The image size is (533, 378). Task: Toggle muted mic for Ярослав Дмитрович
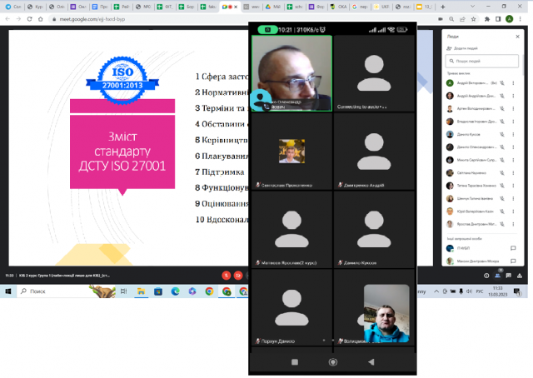502,224
